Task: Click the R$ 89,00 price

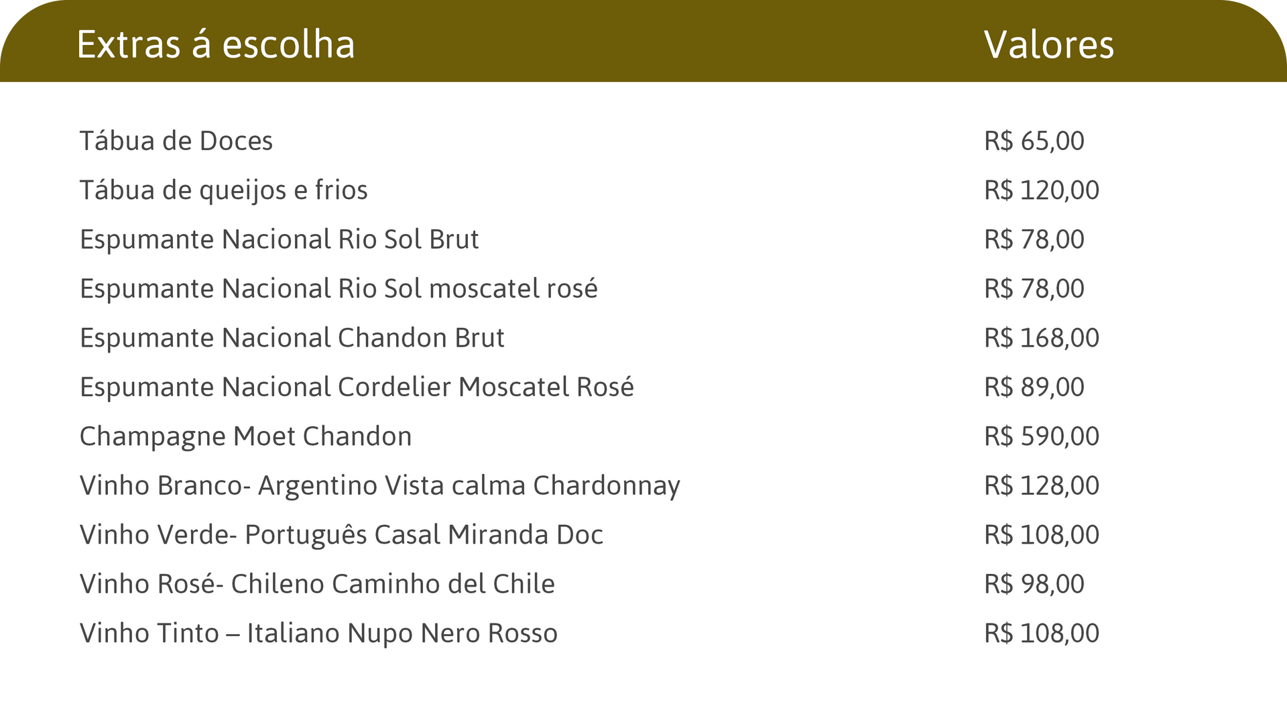Action: point(1034,387)
